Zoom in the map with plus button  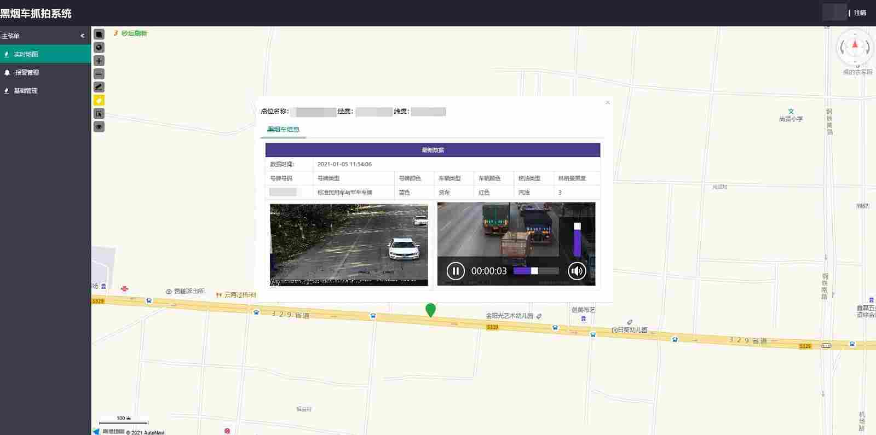click(x=99, y=61)
